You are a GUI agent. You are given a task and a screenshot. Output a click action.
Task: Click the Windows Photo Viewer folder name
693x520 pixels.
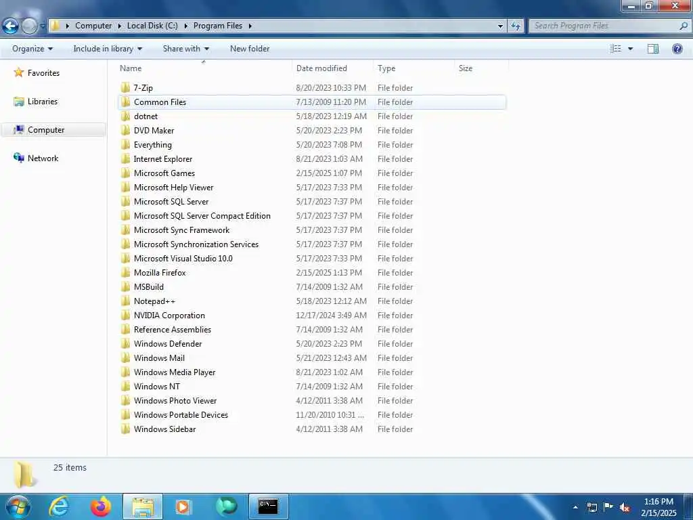point(175,401)
